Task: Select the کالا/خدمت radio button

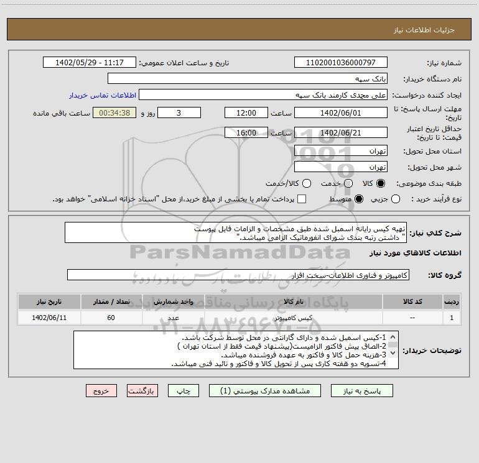Action: pyautogui.click(x=307, y=183)
